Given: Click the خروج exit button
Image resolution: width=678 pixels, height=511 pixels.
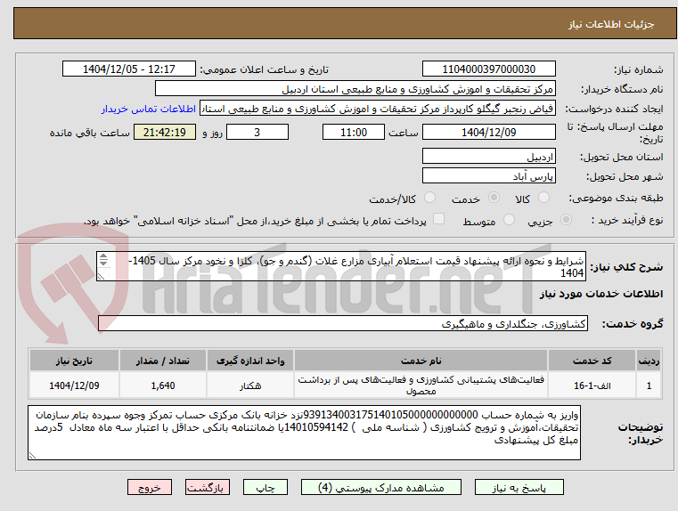Looking at the screenshot, I should pos(149,487).
